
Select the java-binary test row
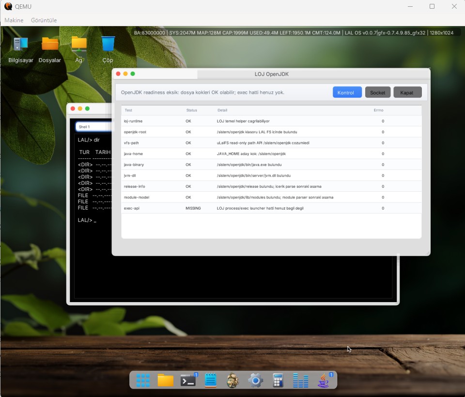(x=271, y=165)
